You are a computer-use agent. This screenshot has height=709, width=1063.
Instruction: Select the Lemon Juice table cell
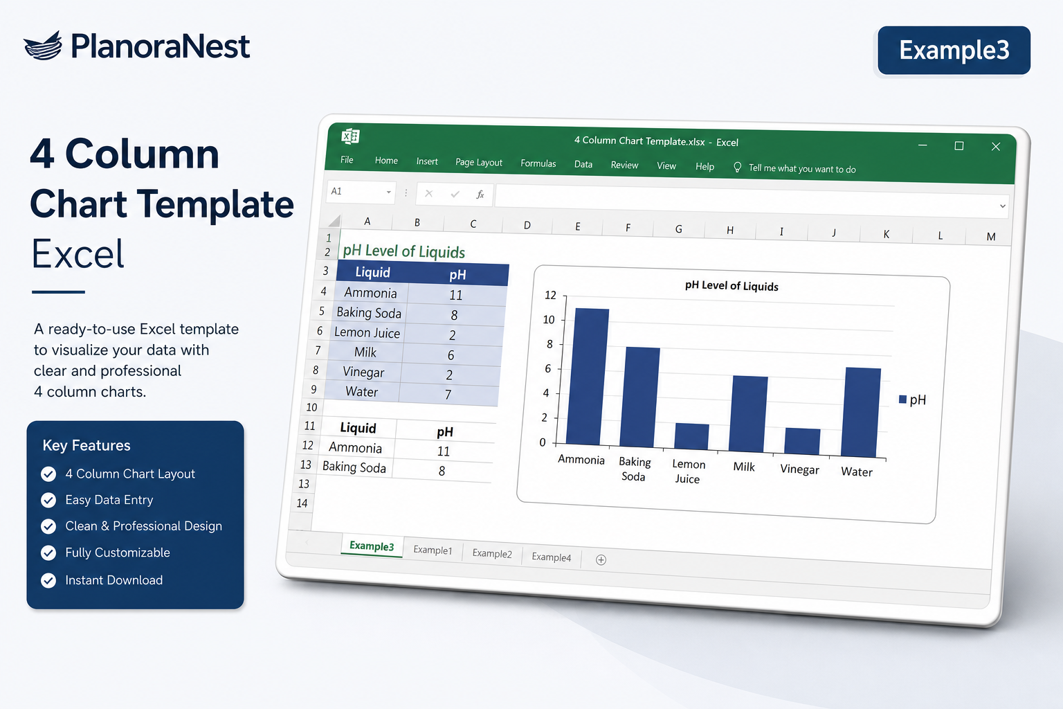click(367, 332)
